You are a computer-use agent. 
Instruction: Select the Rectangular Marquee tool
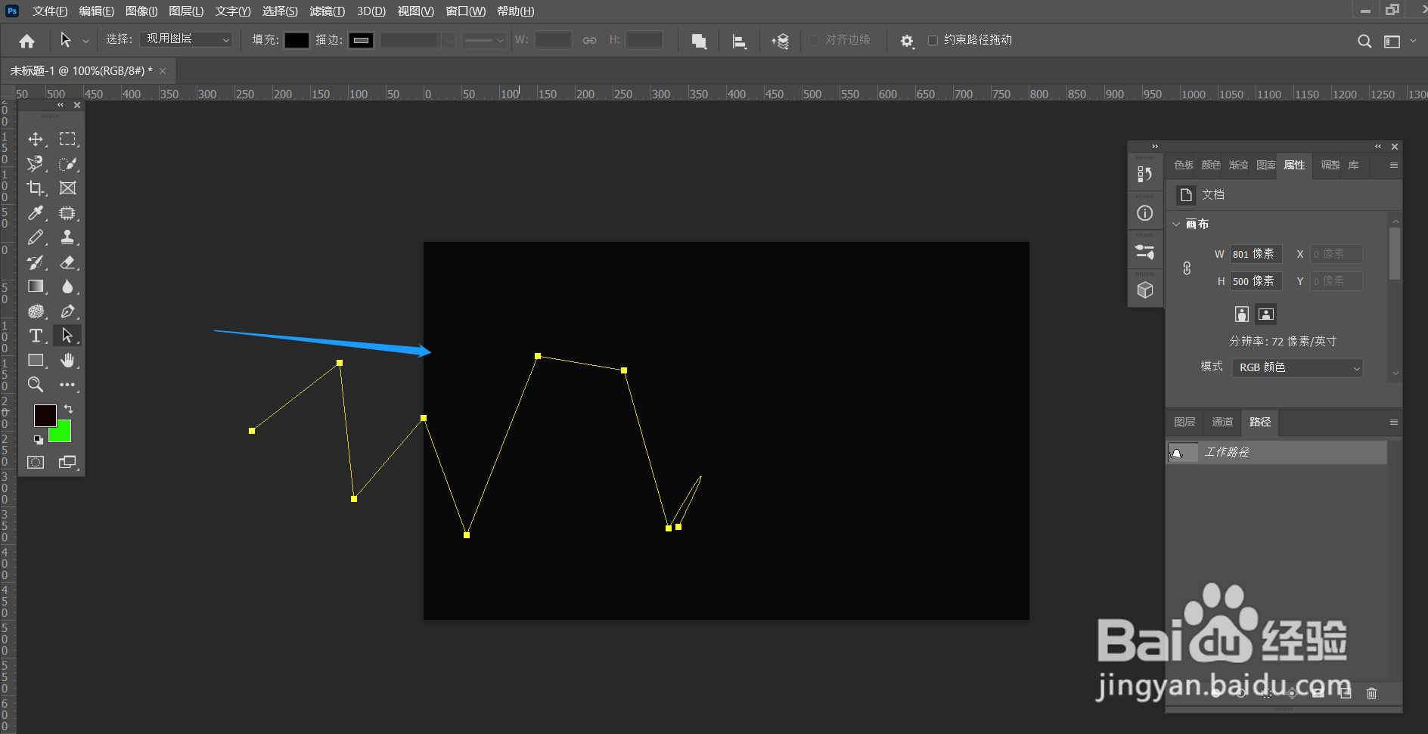68,139
